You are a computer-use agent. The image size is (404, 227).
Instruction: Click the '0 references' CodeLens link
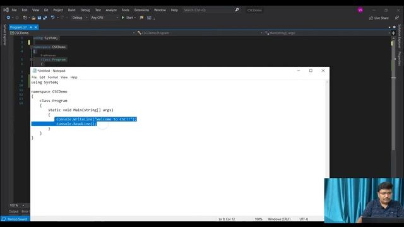pyautogui.click(x=48, y=55)
